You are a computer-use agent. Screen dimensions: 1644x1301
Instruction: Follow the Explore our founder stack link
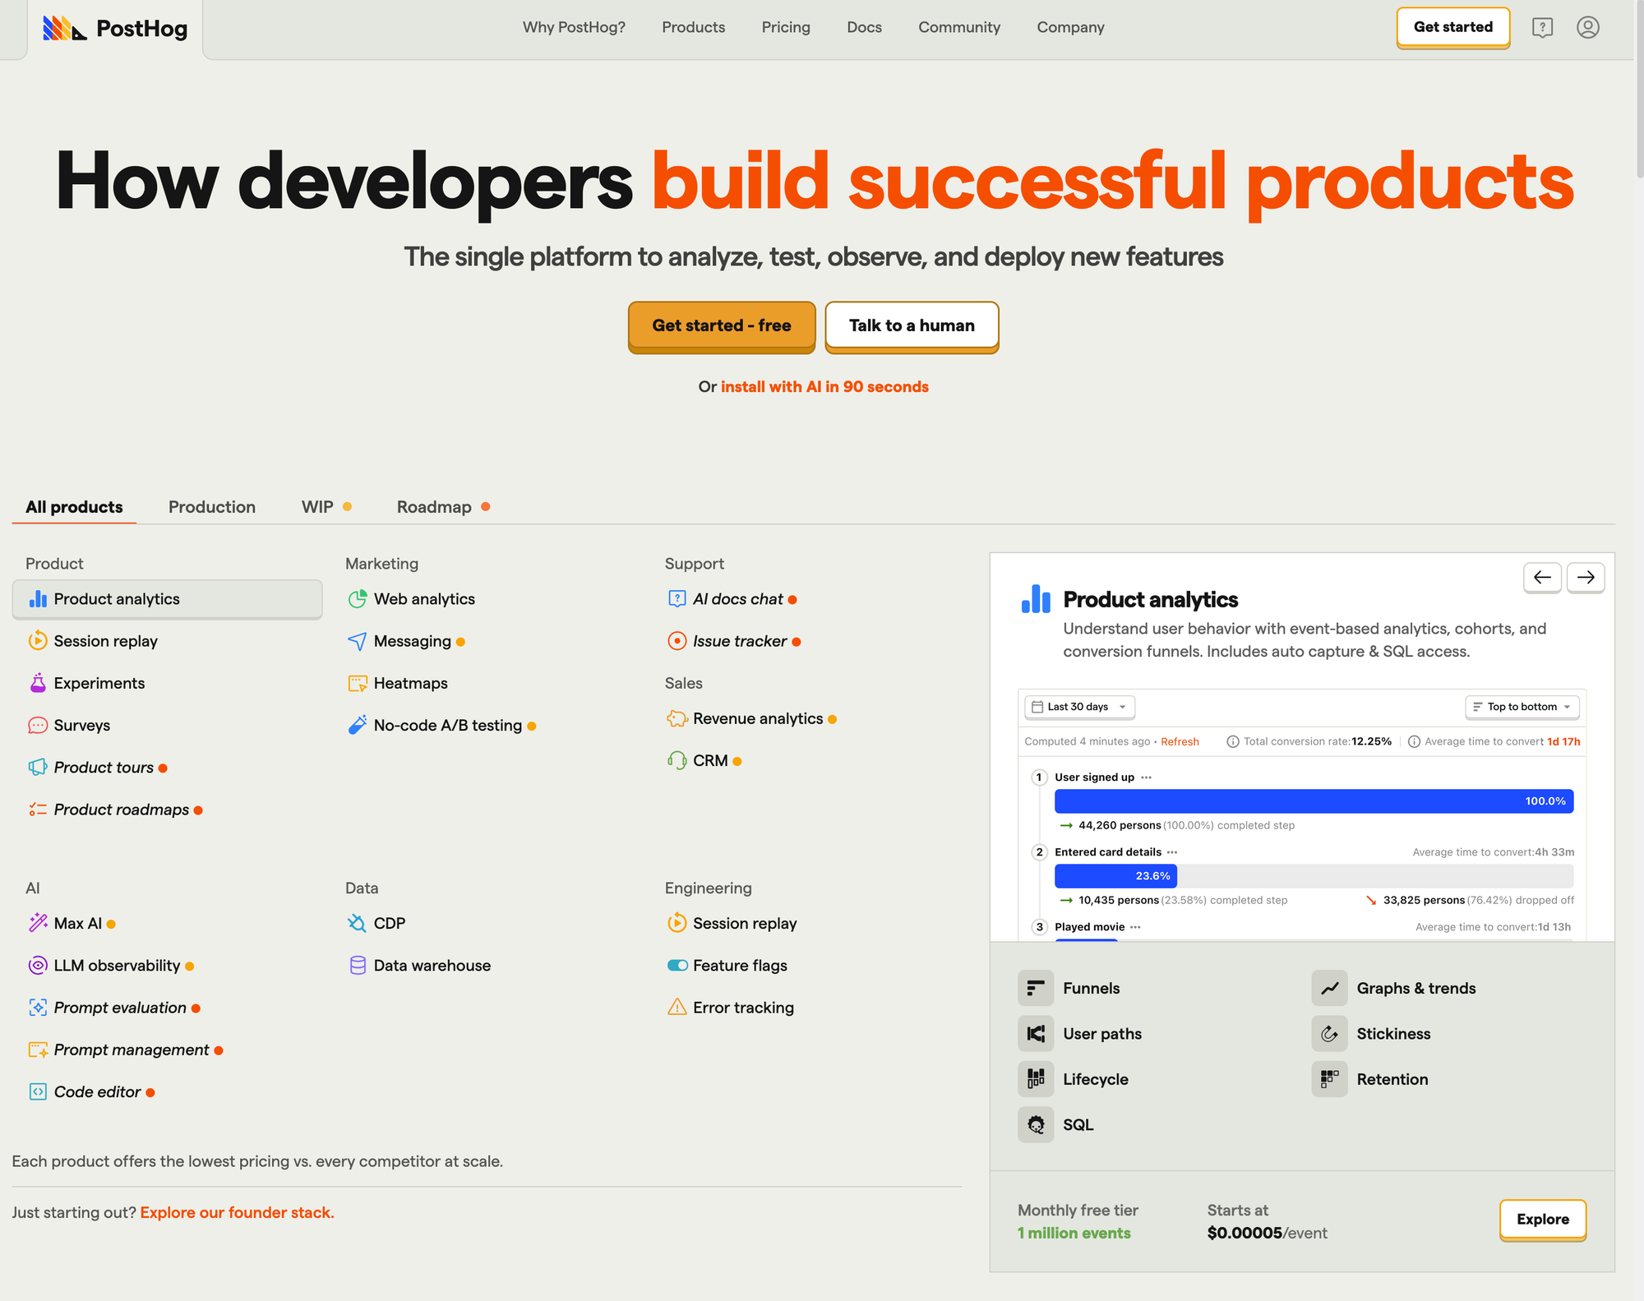pyautogui.click(x=237, y=1212)
